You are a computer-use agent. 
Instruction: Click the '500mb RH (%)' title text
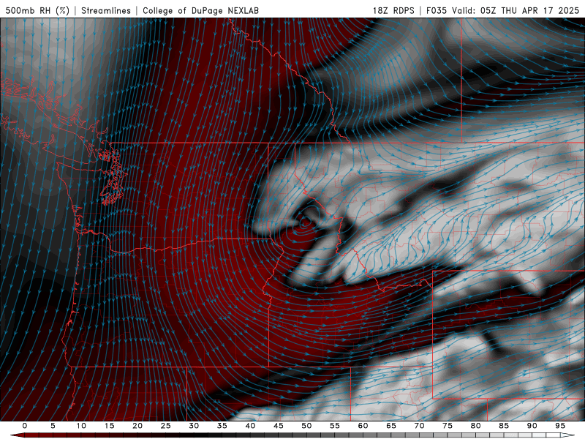point(38,10)
